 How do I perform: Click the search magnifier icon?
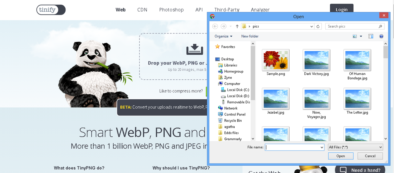(380, 26)
